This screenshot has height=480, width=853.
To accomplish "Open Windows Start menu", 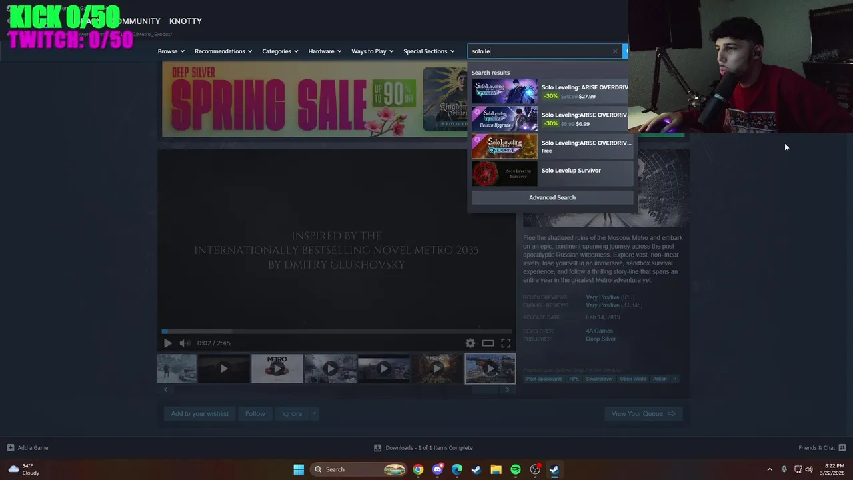I will [x=299, y=469].
